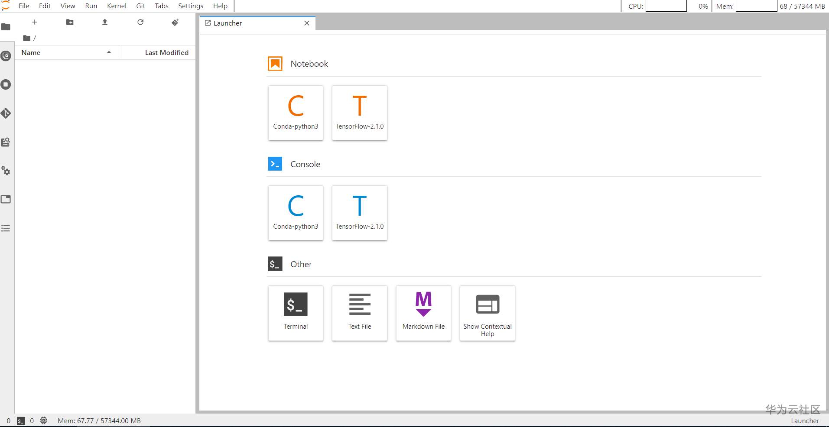
Task: Launch a new Terminal
Action: 296,313
